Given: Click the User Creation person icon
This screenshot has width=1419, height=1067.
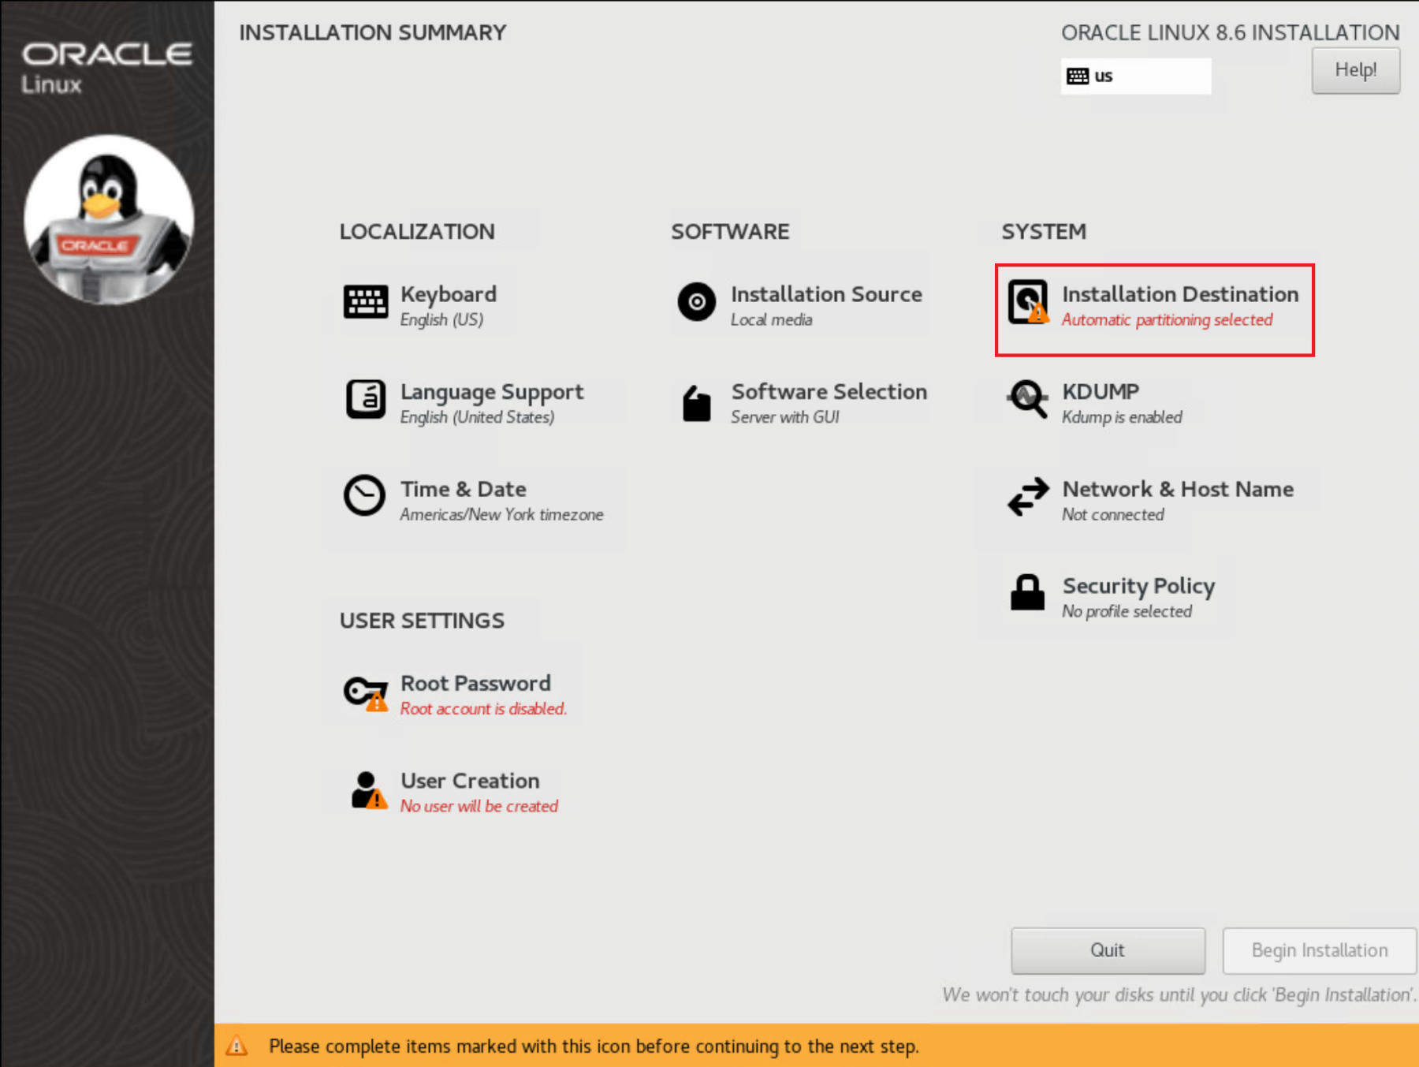Looking at the screenshot, I should point(369,790).
